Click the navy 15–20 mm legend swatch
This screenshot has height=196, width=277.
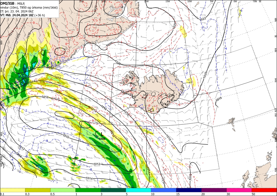(189, 190)
